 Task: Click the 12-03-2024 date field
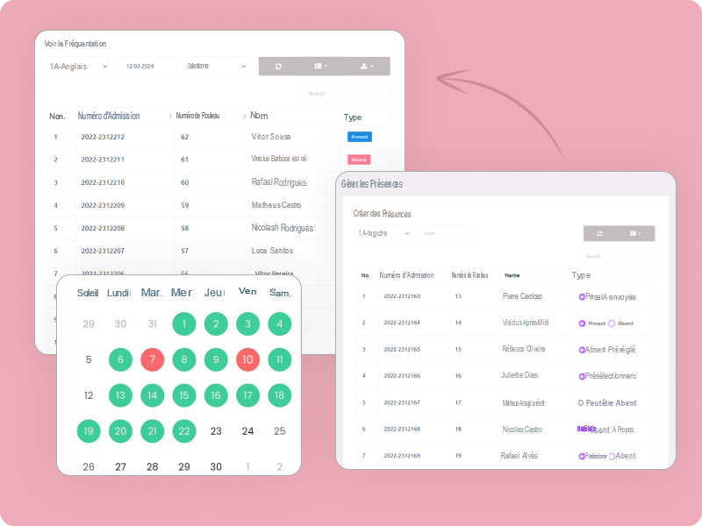pos(147,67)
